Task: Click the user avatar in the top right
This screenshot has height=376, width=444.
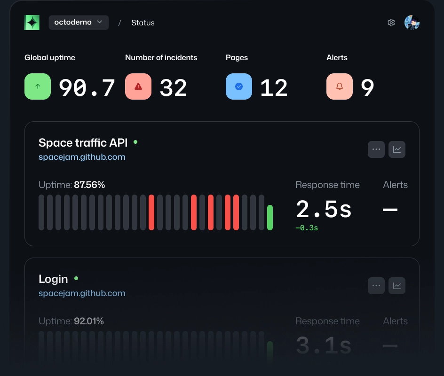Action: 412,22
